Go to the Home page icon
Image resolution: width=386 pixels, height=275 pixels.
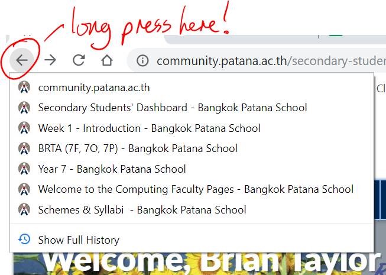click(107, 60)
